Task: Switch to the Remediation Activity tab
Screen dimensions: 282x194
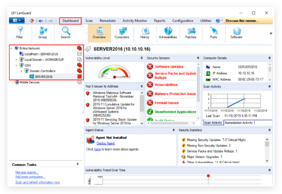Action: pos(239,123)
